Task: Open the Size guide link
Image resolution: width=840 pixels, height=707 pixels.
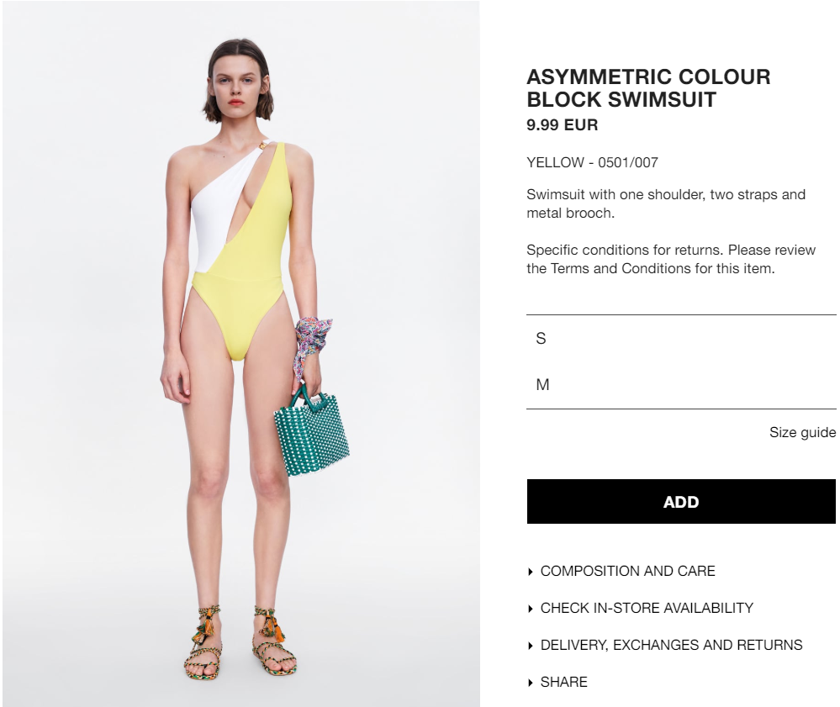Action: point(802,432)
